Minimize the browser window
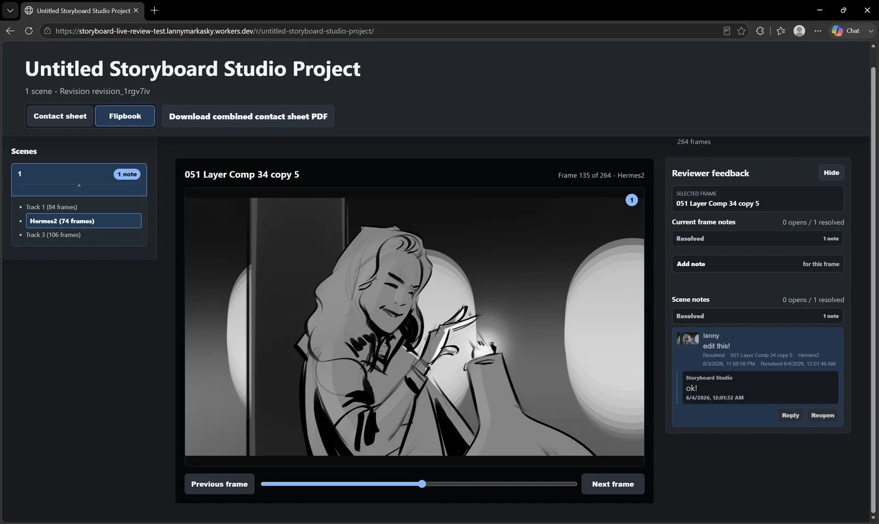This screenshot has height=524, width=879. click(x=819, y=10)
